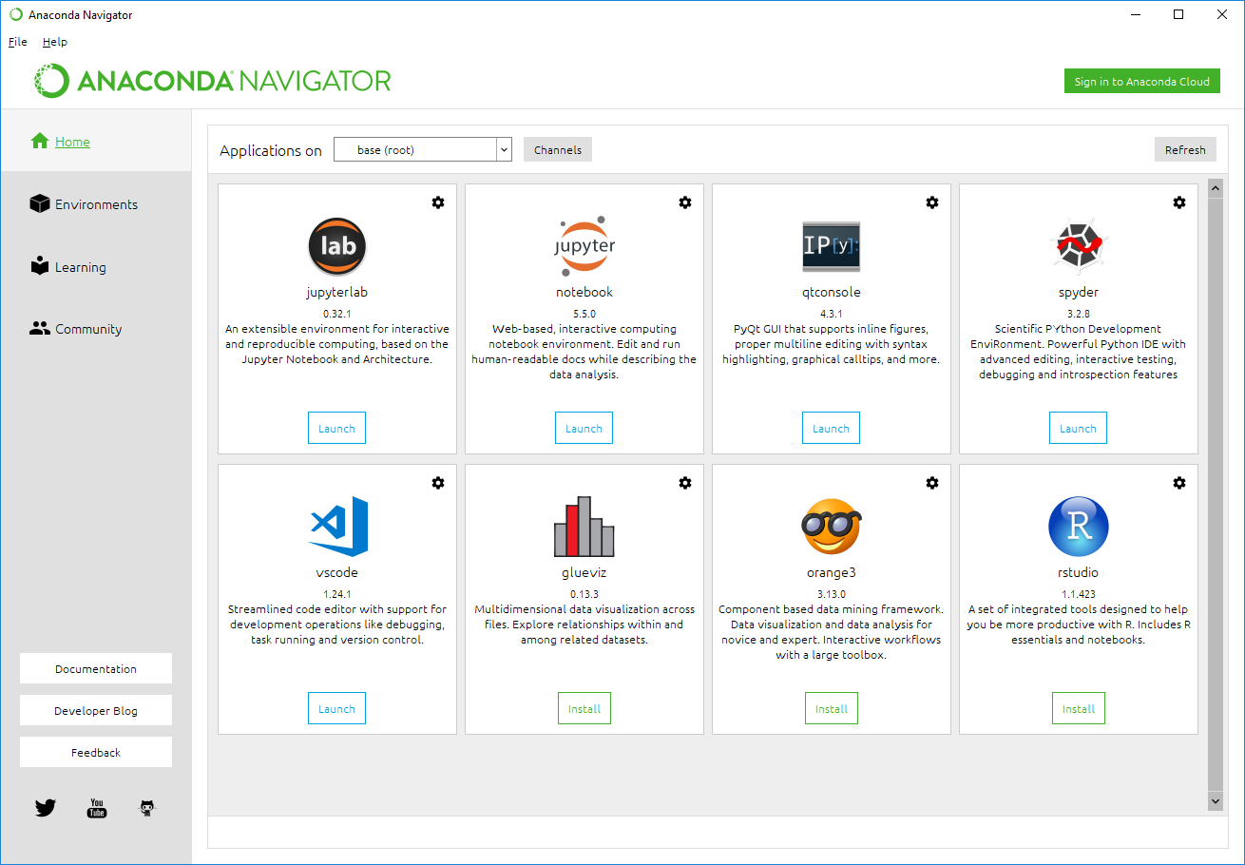Open the File menu
Image resolution: width=1245 pixels, height=865 pixels.
(17, 42)
